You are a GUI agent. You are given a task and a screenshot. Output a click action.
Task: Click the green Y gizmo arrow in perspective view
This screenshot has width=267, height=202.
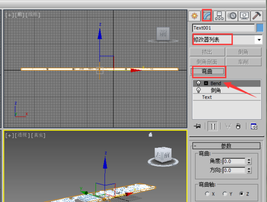(84, 192)
